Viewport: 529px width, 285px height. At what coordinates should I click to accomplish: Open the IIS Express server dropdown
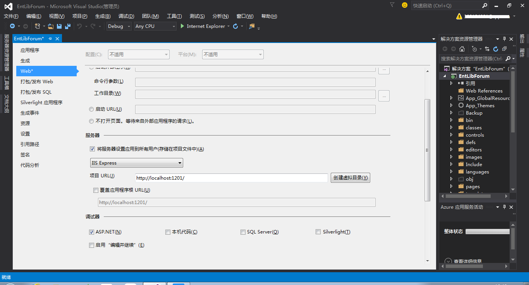136,163
